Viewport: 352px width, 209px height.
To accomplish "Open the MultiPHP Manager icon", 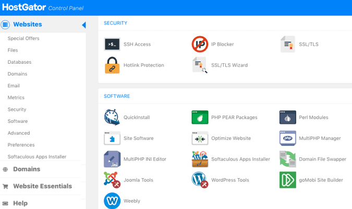I will coord(287,138).
